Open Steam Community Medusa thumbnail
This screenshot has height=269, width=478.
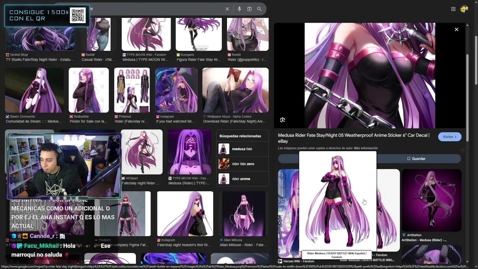click(x=34, y=90)
